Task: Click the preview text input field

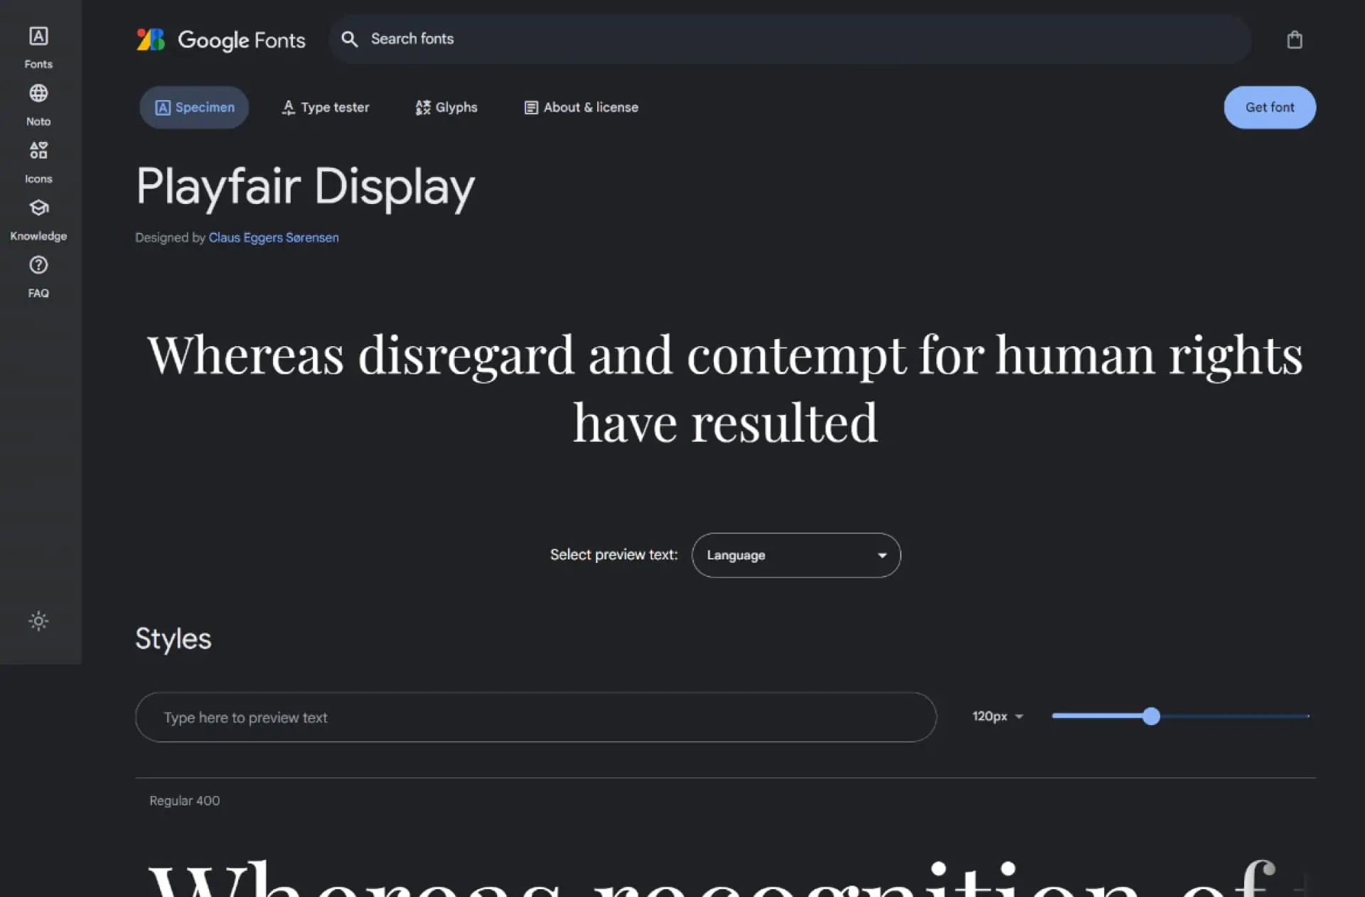Action: coord(536,716)
